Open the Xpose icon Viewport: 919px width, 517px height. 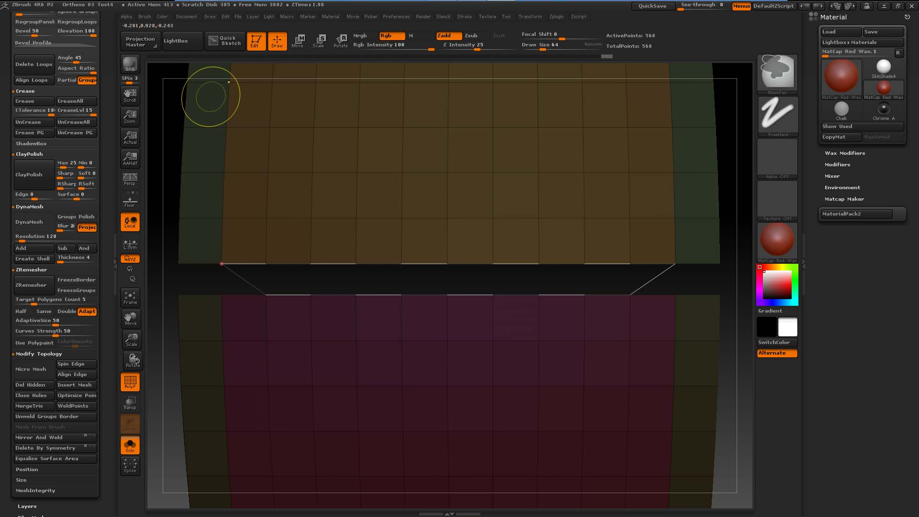[130, 465]
